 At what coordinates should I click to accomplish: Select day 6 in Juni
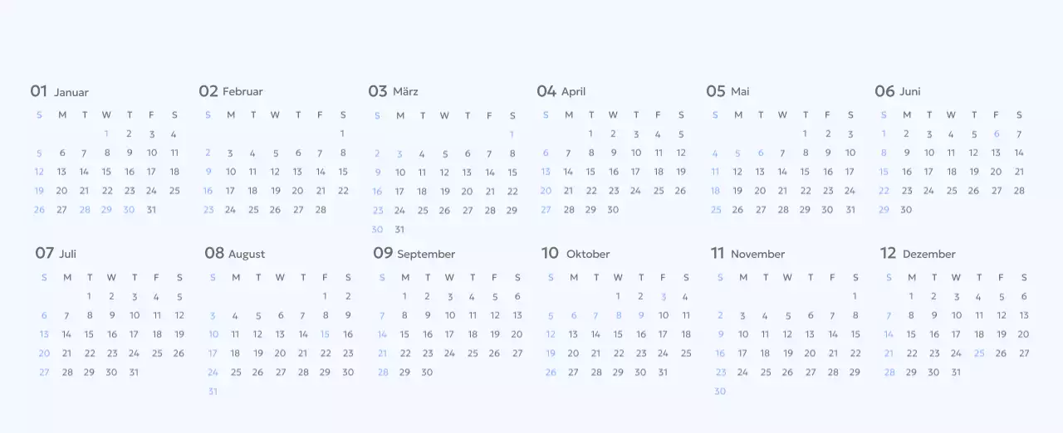point(997,134)
